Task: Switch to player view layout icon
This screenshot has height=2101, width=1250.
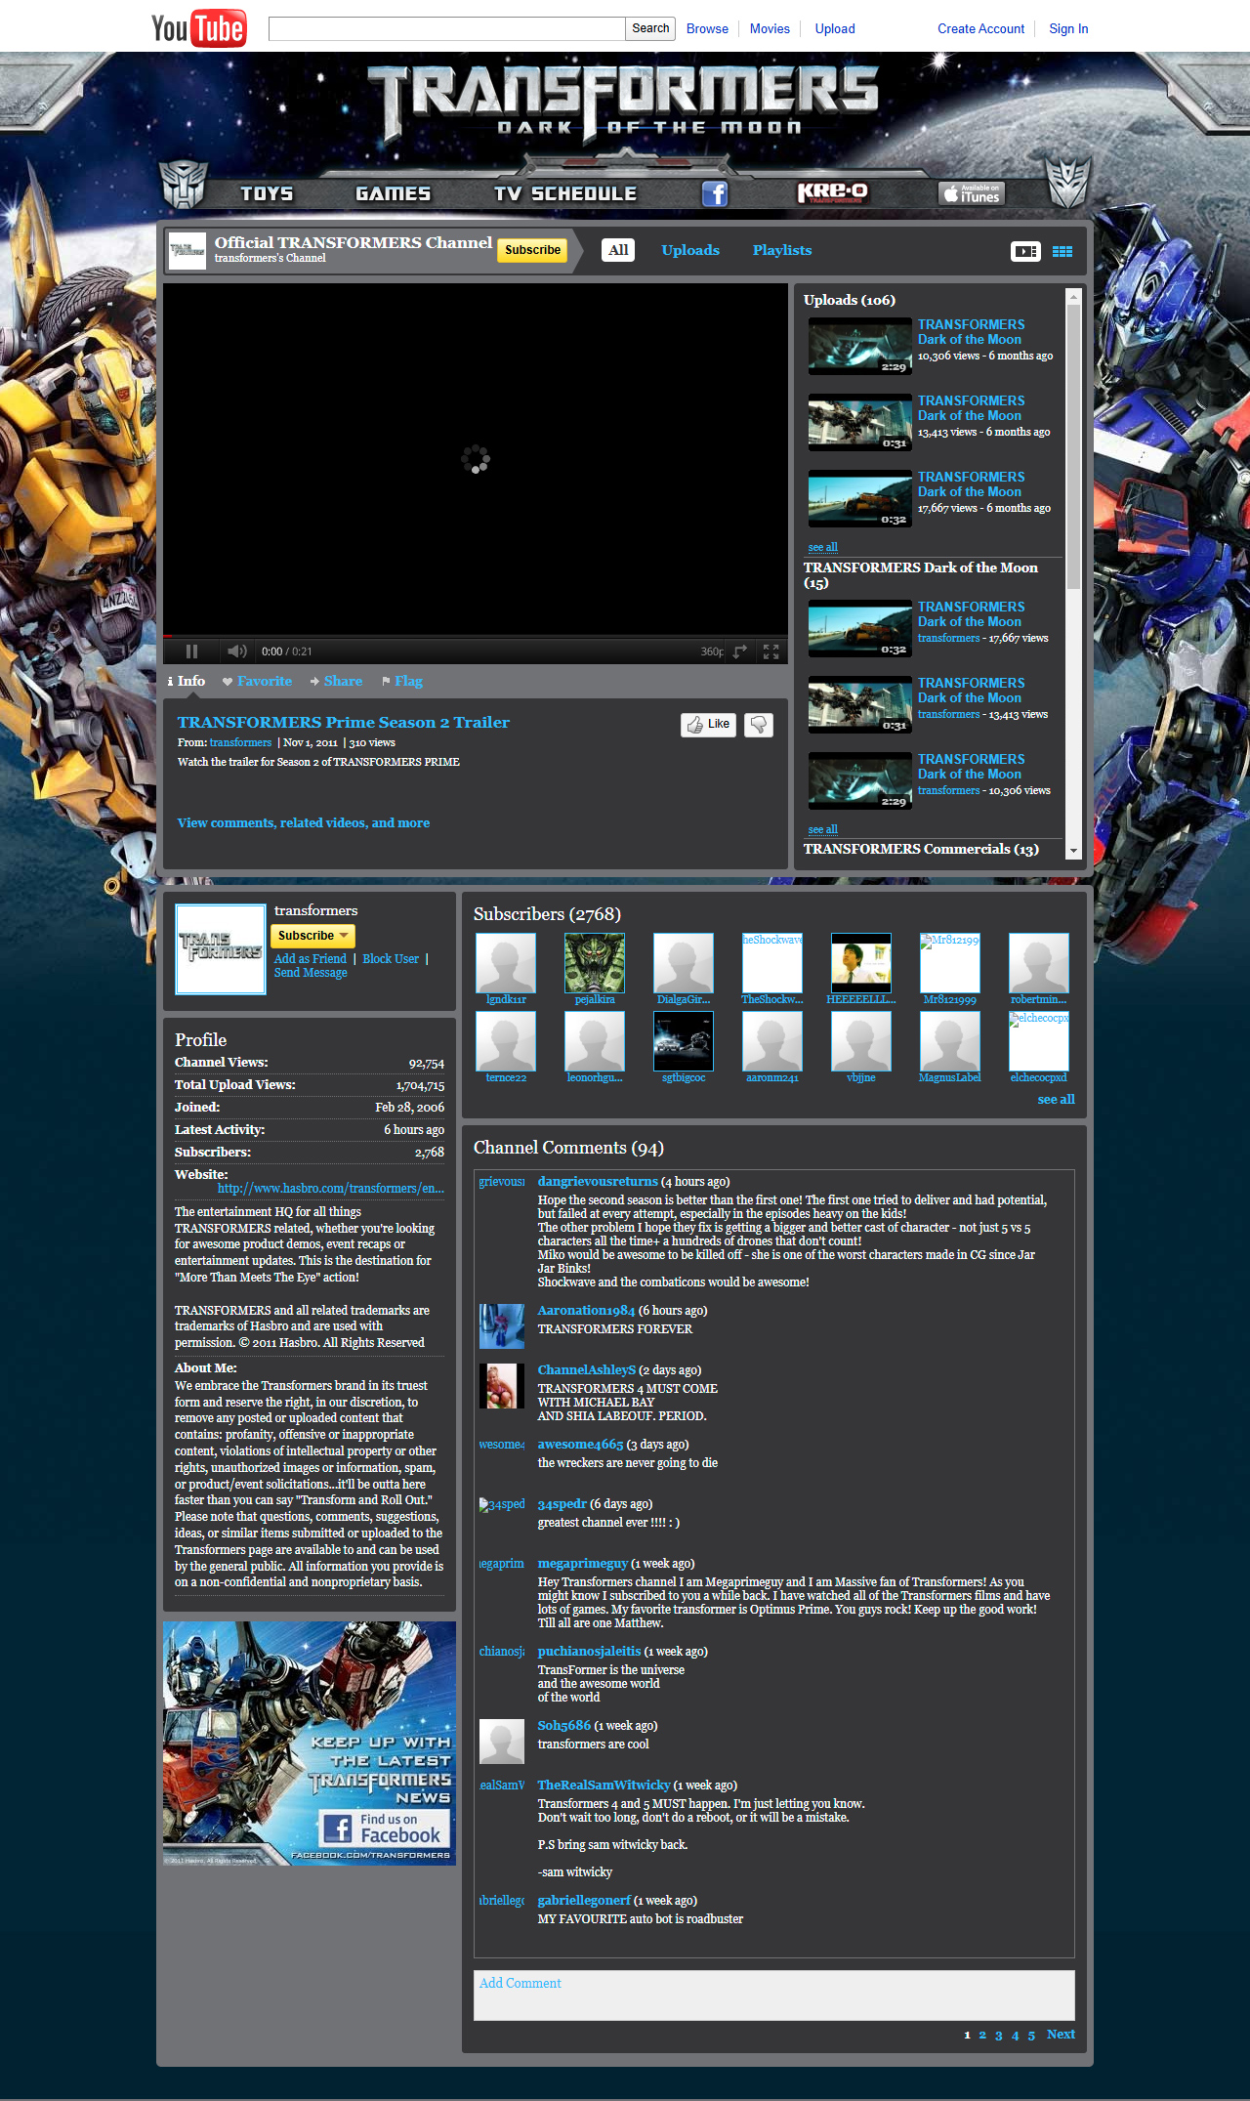Action: pos(1025,251)
